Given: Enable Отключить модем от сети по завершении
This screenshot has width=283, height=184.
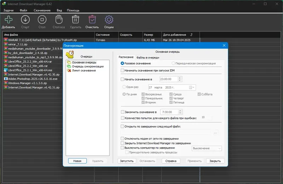Looking at the screenshot, I should click(122, 139).
